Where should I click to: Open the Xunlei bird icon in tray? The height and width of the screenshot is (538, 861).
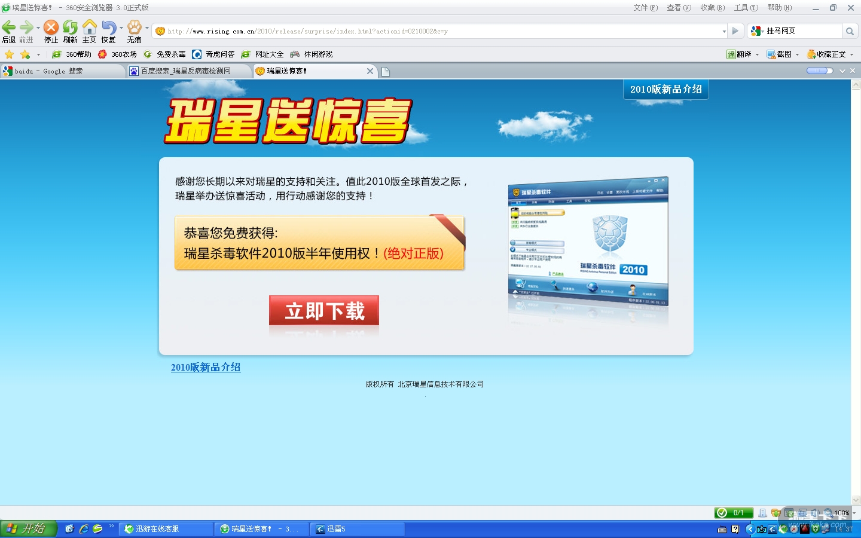(x=772, y=529)
